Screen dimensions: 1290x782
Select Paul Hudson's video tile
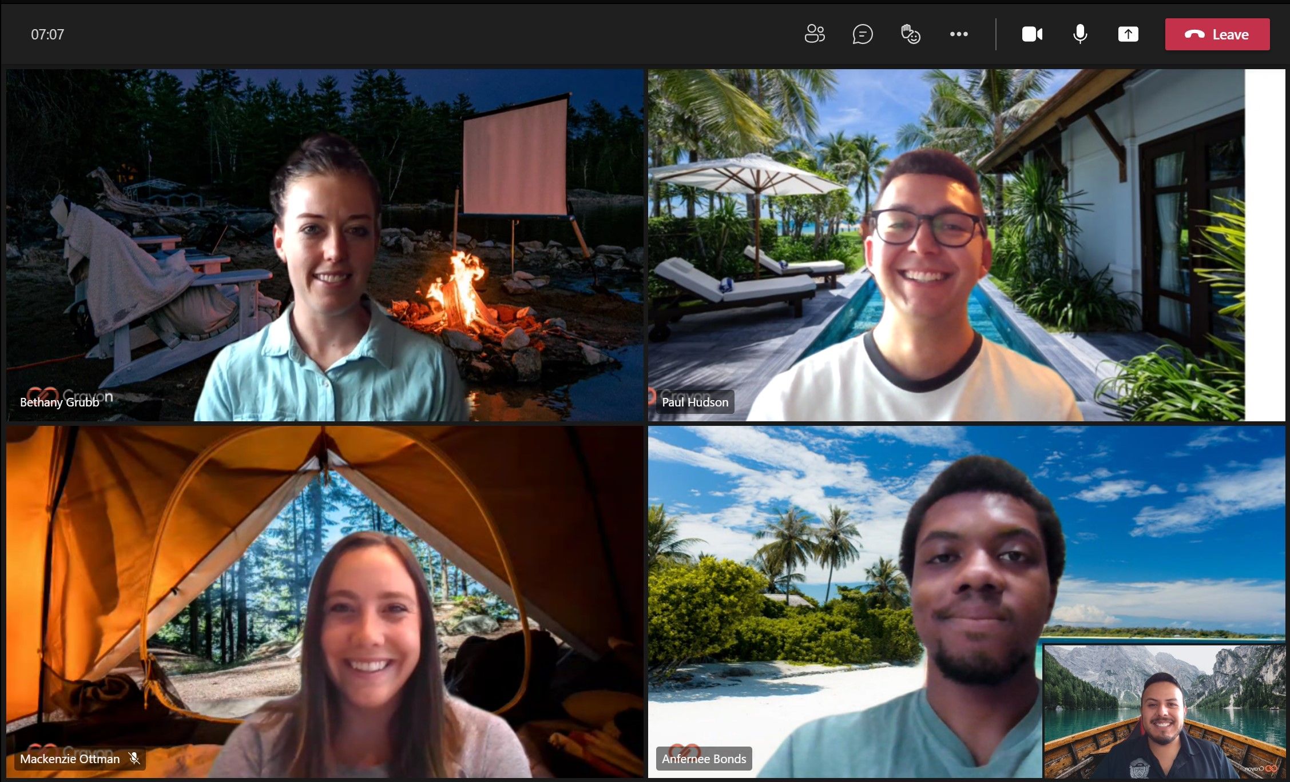coord(966,245)
